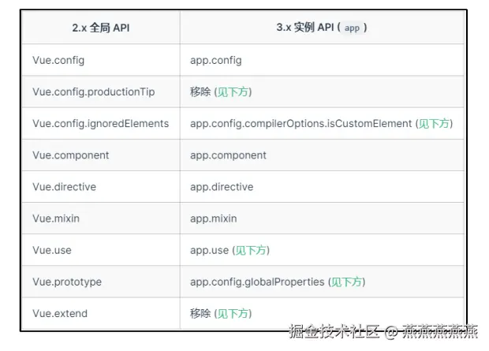Screen dimensions: 489x351
Task: Click the 见下方 link beside Vue.config.productionTip
Action: click(233, 92)
